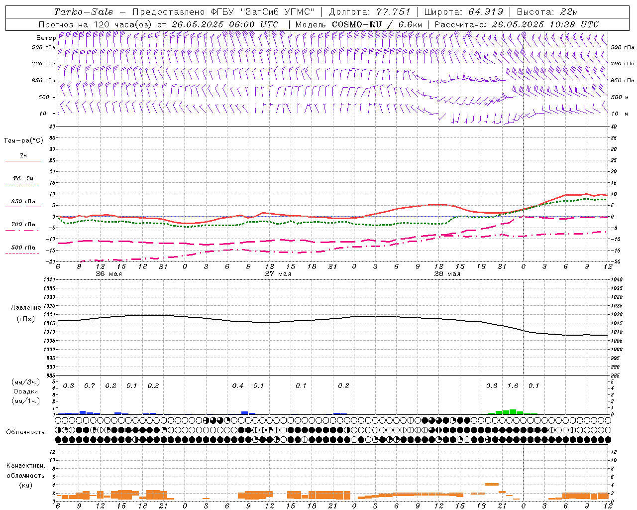637x510 pixels.
Task: Click the '(мм/1ч.)' precipitation unit label
Action: [25, 401]
